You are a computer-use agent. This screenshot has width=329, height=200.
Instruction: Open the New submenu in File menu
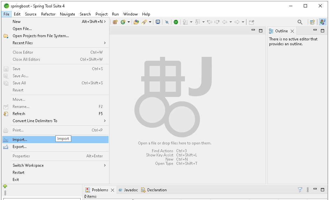pos(55,22)
